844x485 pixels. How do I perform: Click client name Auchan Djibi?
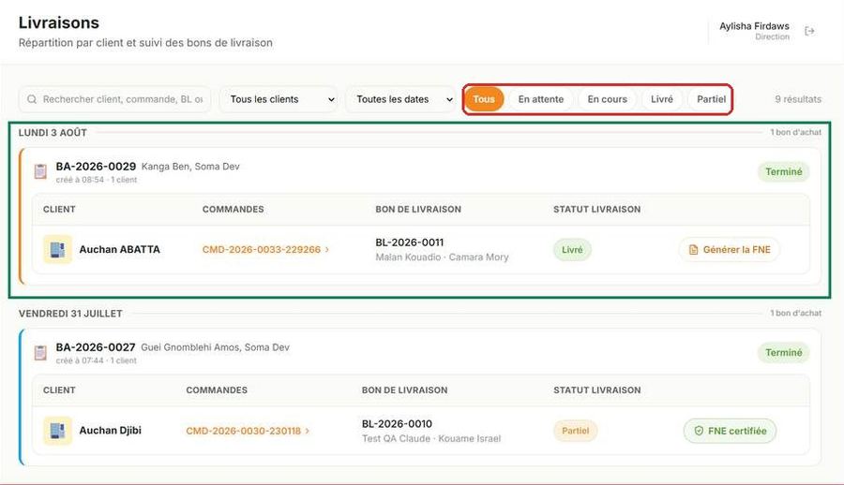click(x=111, y=431)
